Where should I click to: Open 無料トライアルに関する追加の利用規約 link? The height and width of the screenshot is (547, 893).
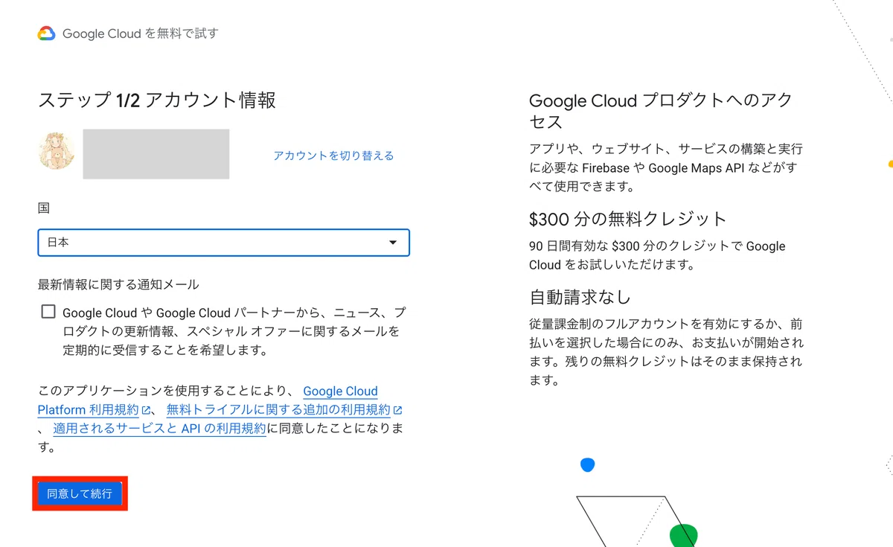click(278, 410)
